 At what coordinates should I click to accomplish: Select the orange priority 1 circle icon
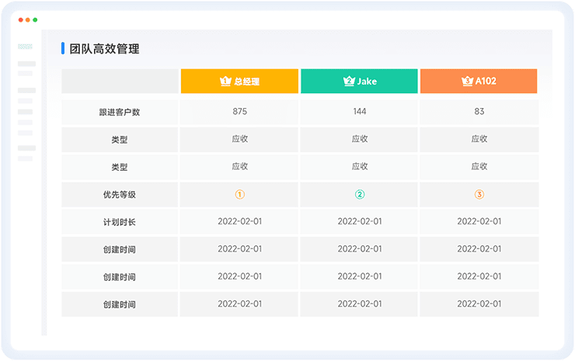pos(240,195)
